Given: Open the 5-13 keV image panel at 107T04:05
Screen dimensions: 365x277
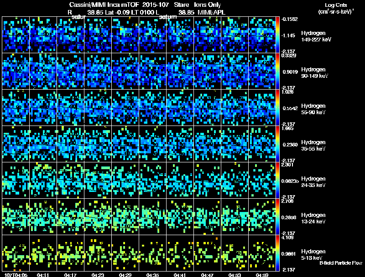Looking at the screenshot, I should point(16,253).
